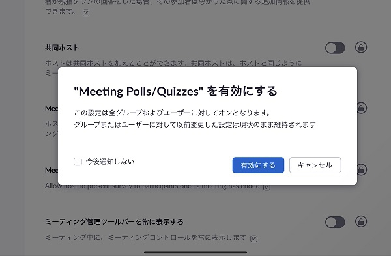Screen dimensions: 391x256
Task: Toggle ミーティング管理ツールバーを常に表示する switch
Action: 335,222
